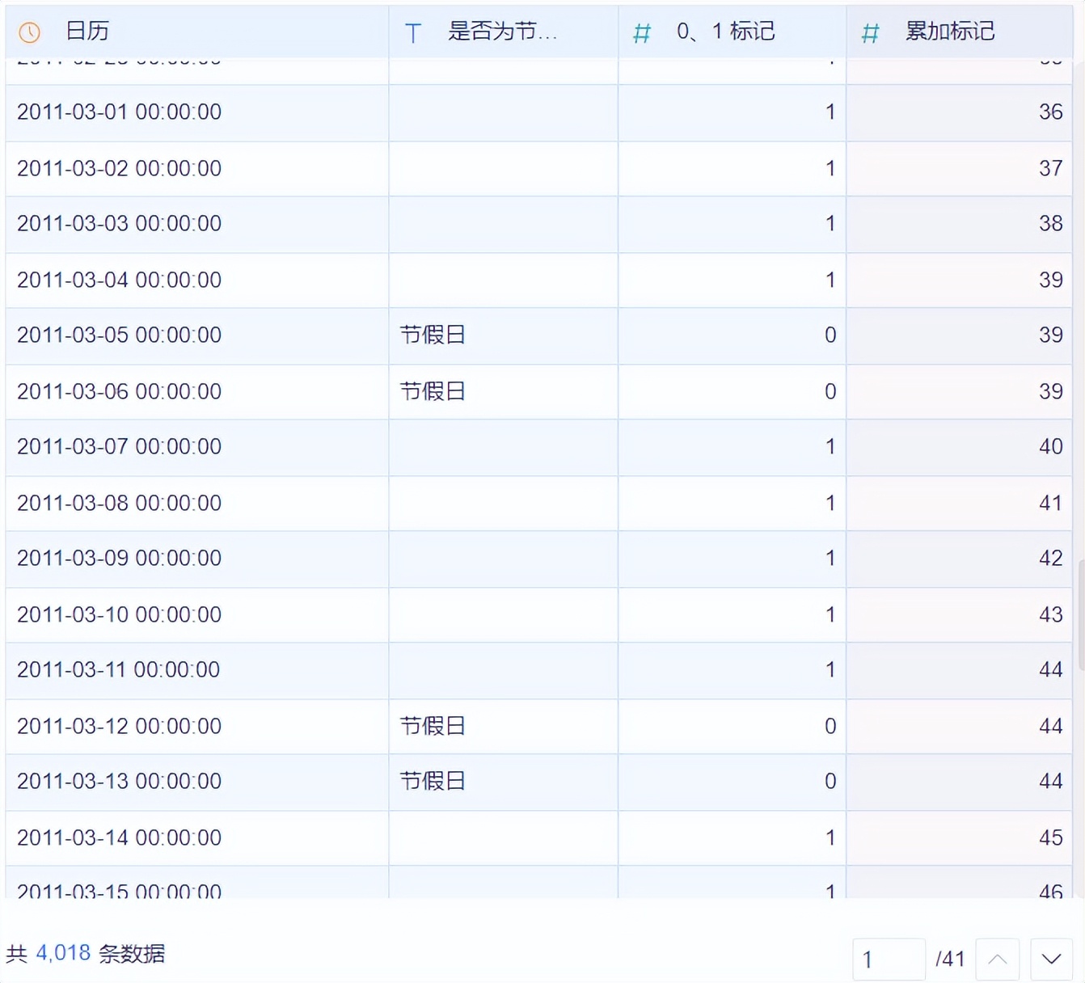
Task: Click cumulative value 39 in the 2011-03-04 row
Action: [x=1051, y=280]
